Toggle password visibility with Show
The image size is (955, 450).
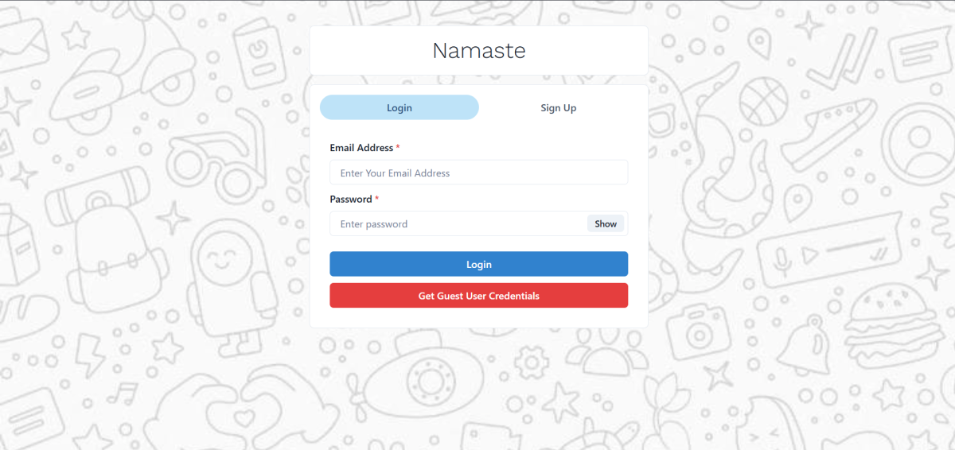pyautogui.click(x=606, y=224)
